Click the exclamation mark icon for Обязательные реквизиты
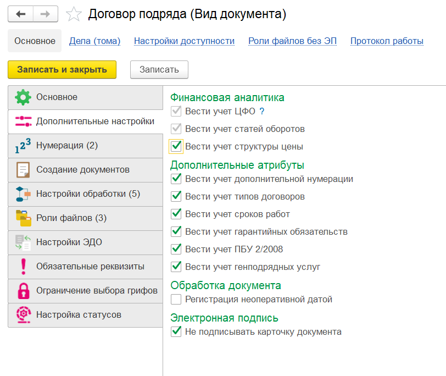The width and height of the screenshot is (446, 376). tap(23, 267)
